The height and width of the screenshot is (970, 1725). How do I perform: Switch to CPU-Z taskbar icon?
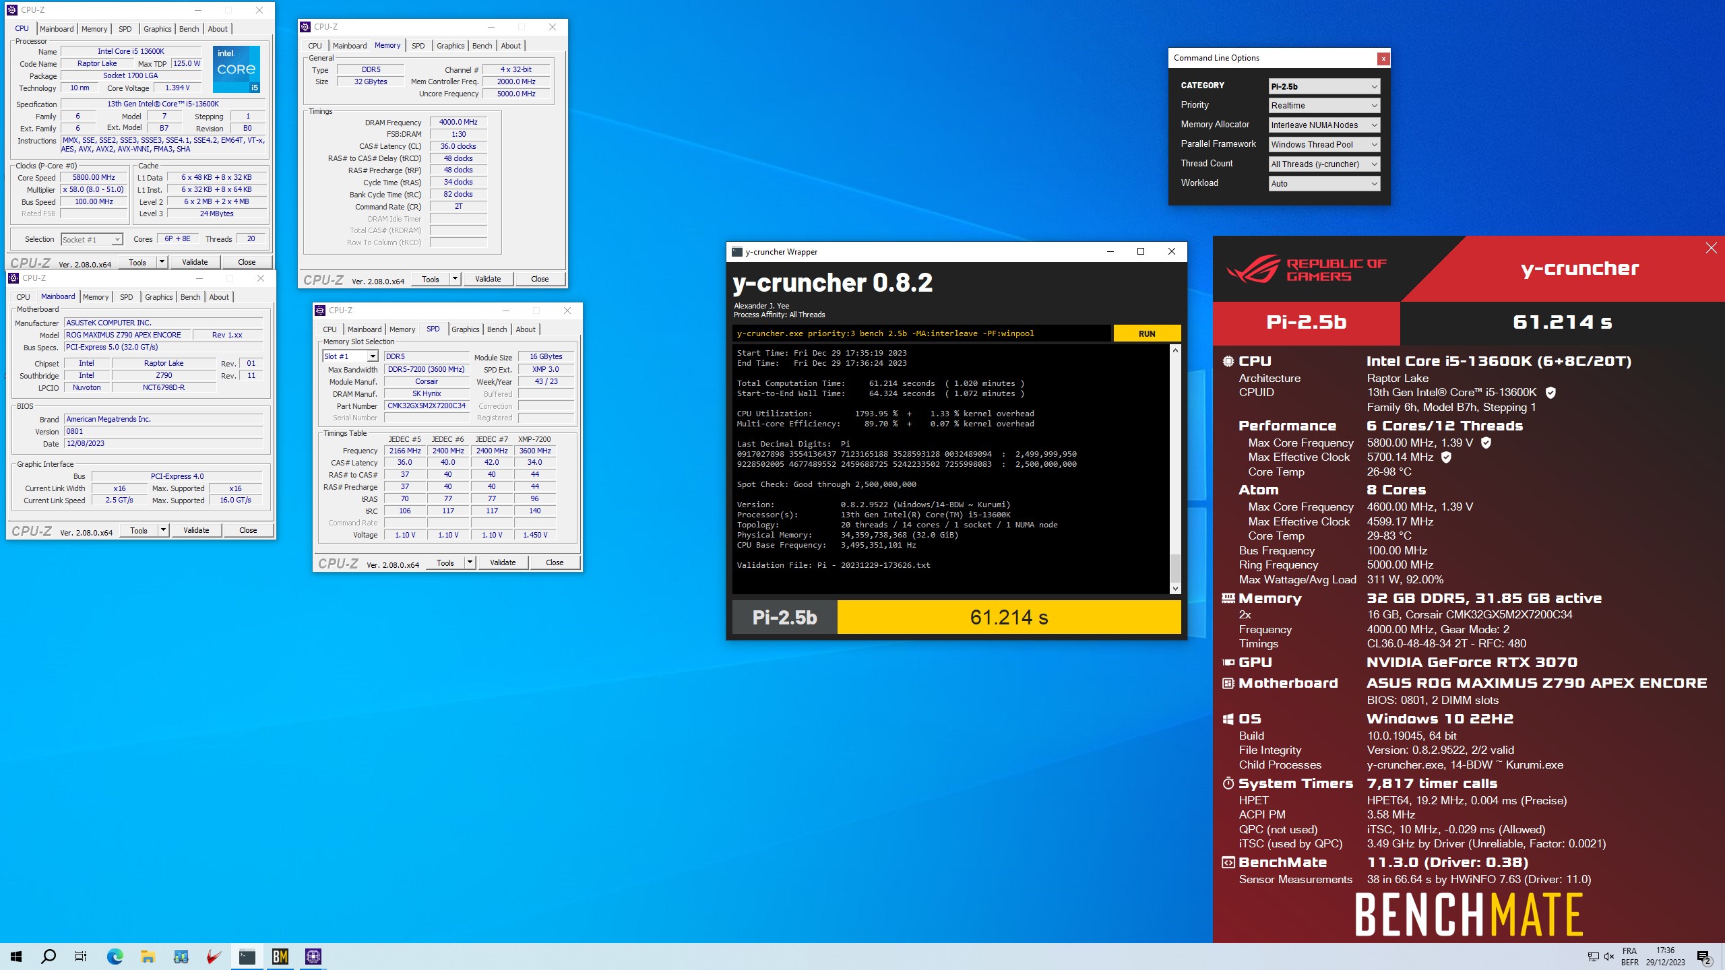point(313,957)
